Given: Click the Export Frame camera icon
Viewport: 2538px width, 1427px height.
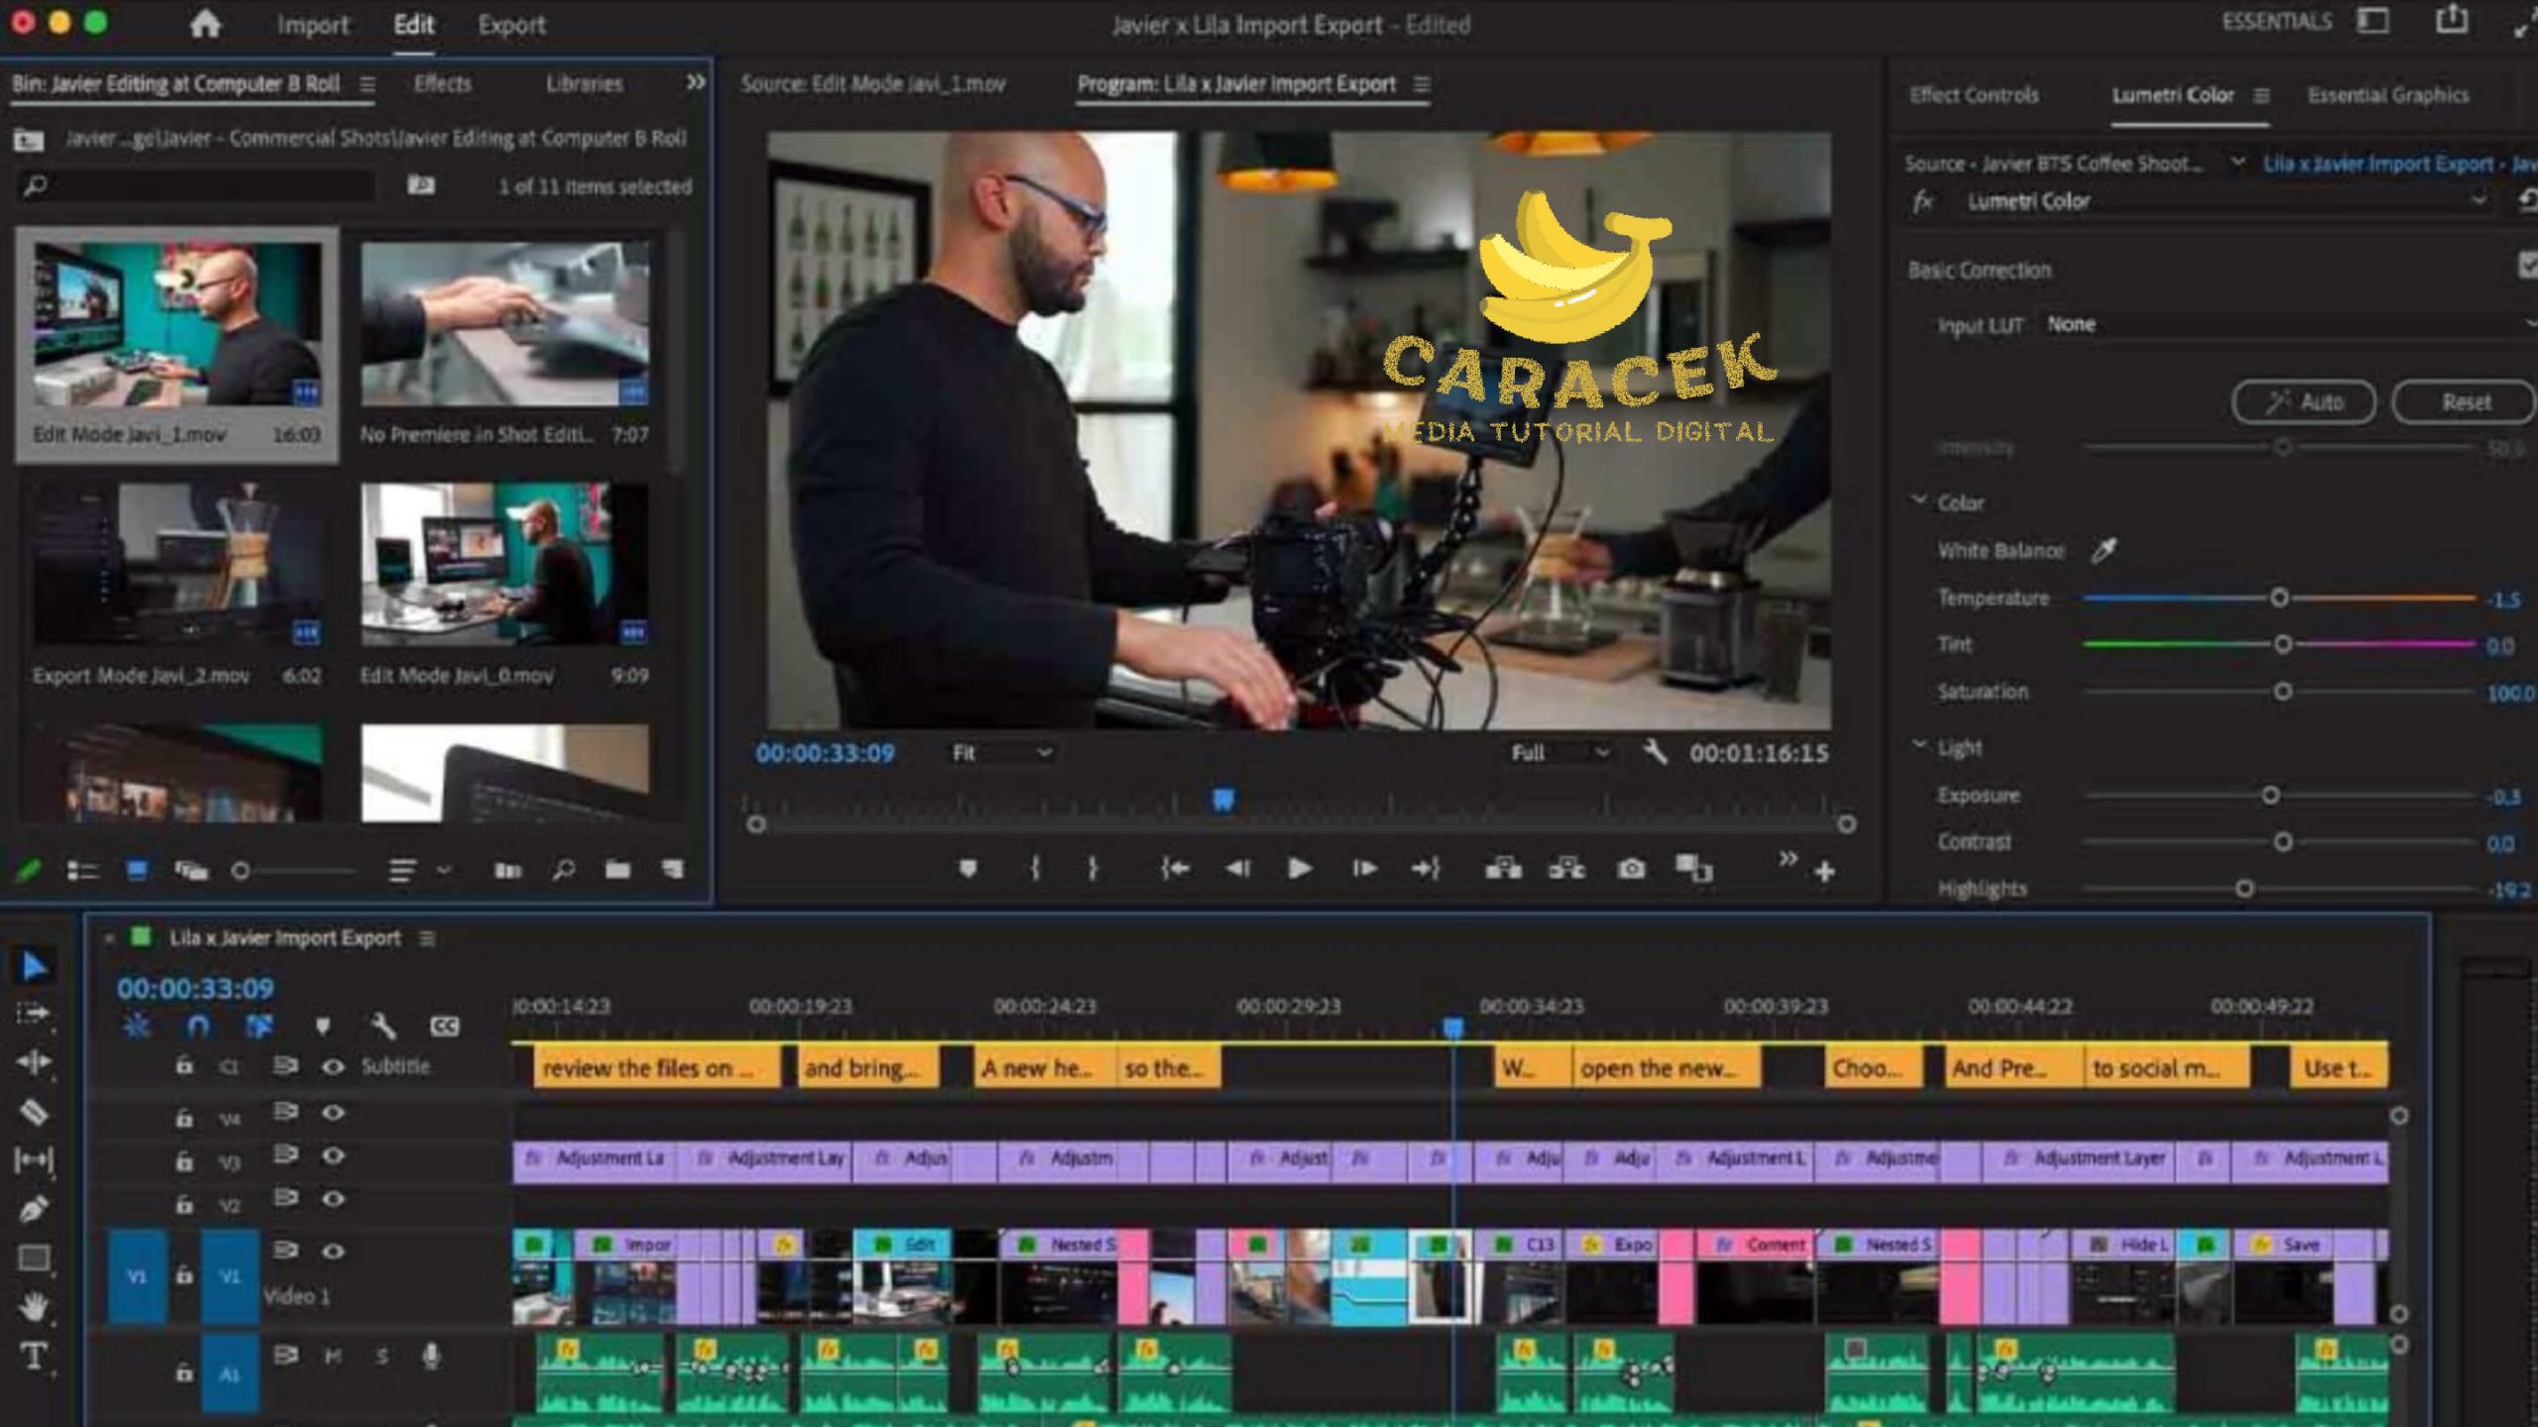Looking at the screenshot, I should coord(1631,869).
